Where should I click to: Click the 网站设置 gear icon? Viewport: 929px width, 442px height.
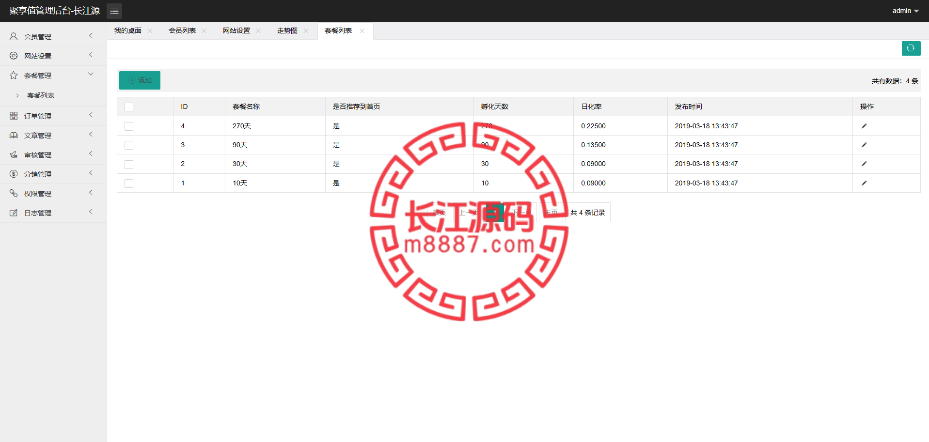tap(14, 56)
